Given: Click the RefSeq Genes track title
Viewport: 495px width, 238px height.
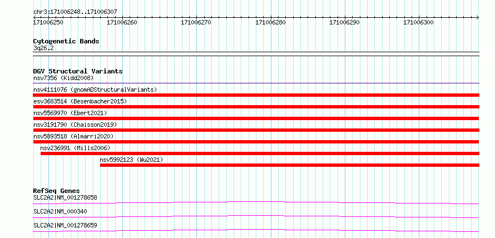Looking at the screenshot, I should tap(56, 191).
